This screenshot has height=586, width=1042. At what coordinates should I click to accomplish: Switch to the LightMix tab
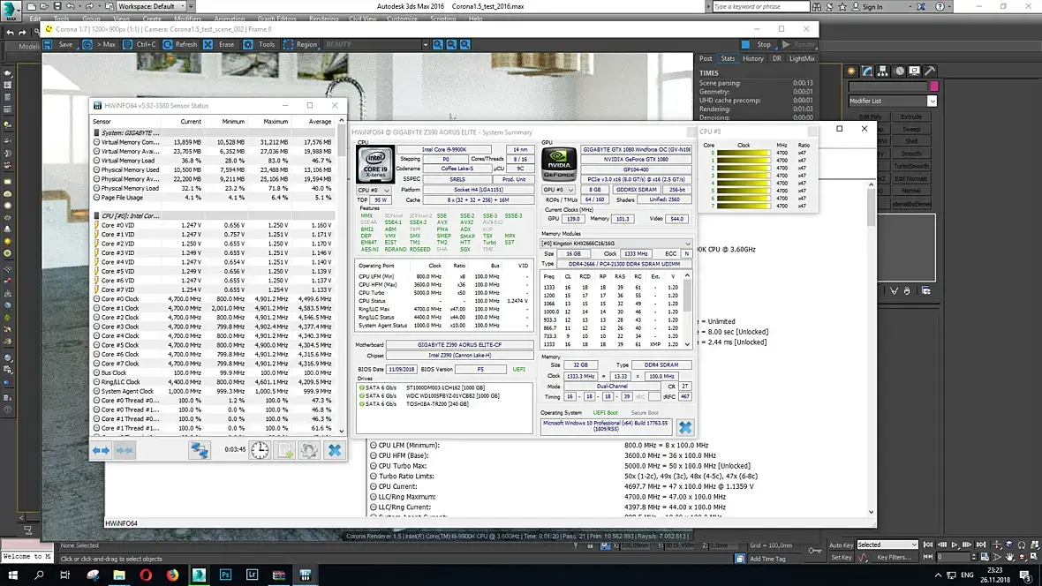[802, 58]
